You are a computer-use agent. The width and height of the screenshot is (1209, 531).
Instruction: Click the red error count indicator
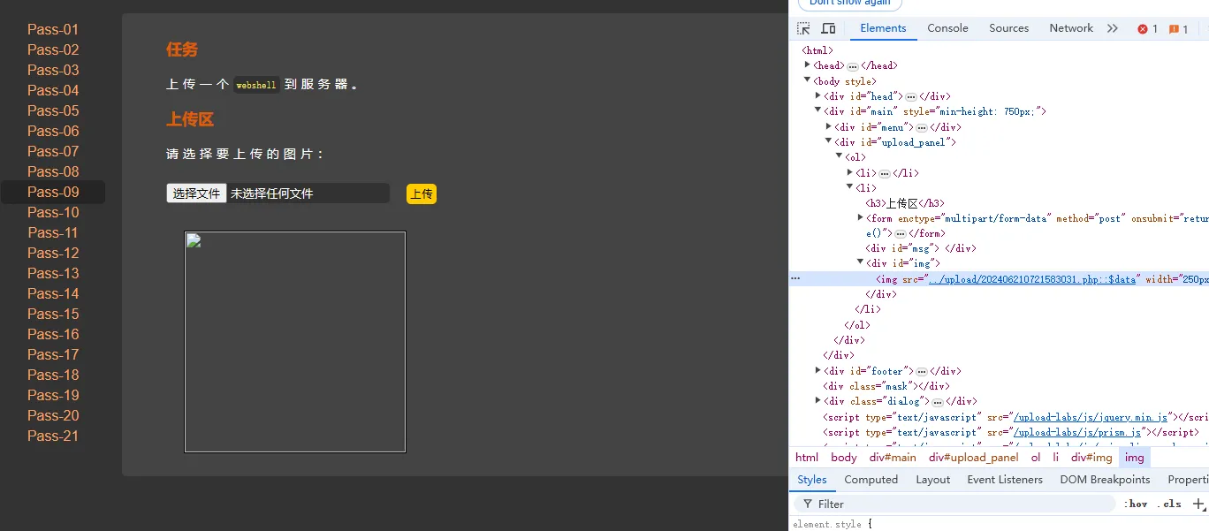(x=1147, y=29)
